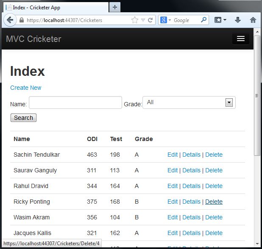262x249 pixels.
Task: Select the Index - Cricketer App tab
Action: pyautogui.click(x=56, y=8)
